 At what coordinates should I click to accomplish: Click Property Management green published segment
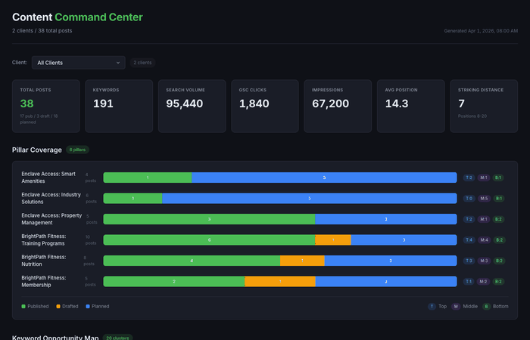[x=209, y=219]
